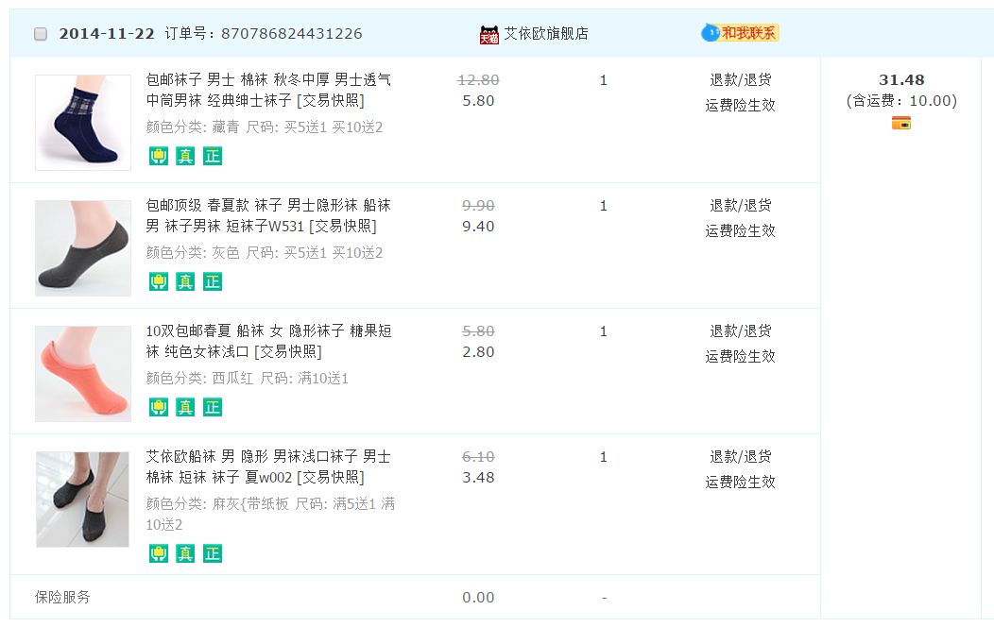Viewport: 994px width, 627px height.
Task: Open the navy blue sock thumbnail
Action: point(83,123)
